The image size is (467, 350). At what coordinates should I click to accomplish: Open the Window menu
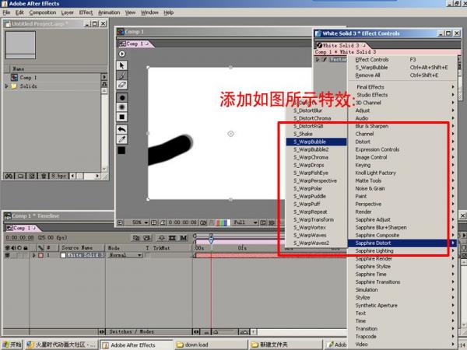pos(149,12)
